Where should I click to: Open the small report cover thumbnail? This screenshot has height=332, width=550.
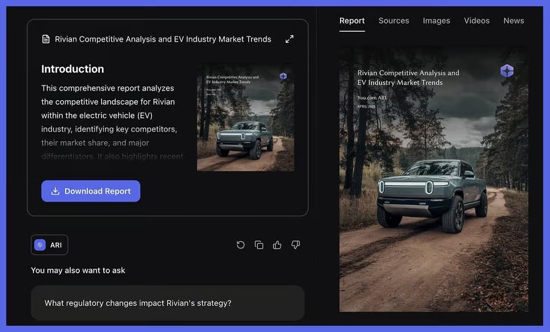point(245,117)
